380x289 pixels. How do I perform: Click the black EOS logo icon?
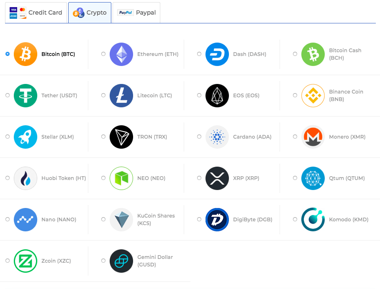tap(217, 95)
